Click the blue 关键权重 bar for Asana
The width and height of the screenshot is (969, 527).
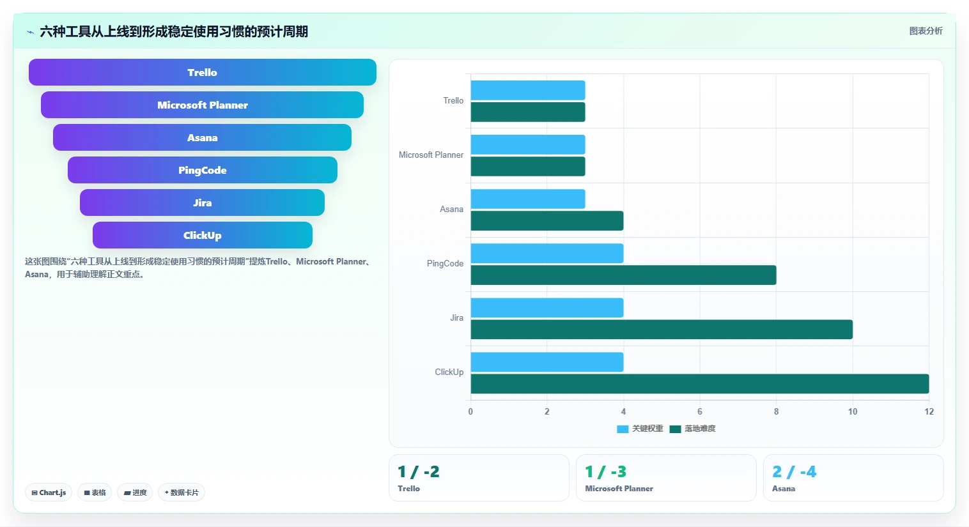click(x=528, y=199)
